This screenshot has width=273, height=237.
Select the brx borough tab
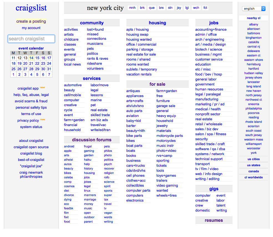click(x=161, y=8)
